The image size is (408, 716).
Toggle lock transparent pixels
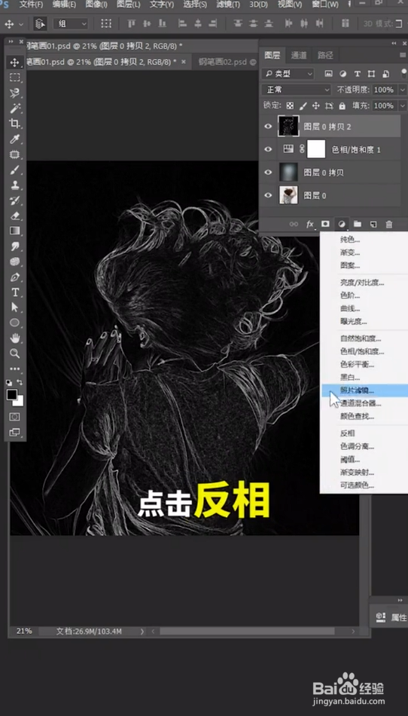pos(290,106)
